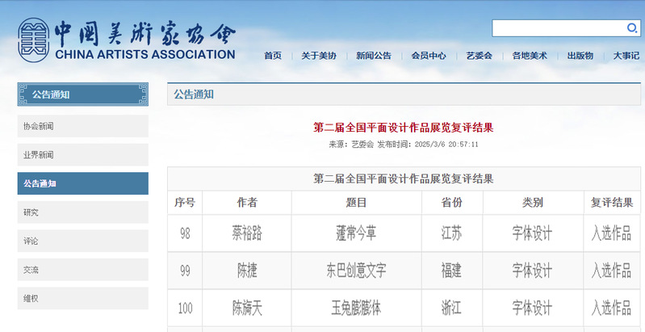Type in the search input field
645x332 pixels.
(x=559, y=28)
